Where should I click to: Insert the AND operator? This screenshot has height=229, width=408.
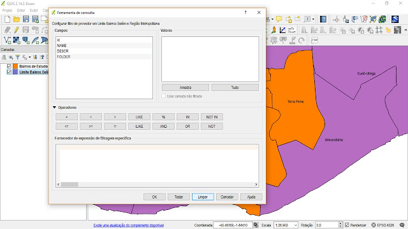(163, 127)
